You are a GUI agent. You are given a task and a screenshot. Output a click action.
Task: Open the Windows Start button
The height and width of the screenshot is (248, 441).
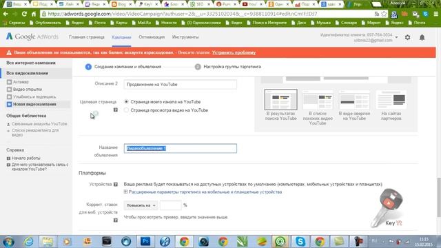[x=8, y=242]
